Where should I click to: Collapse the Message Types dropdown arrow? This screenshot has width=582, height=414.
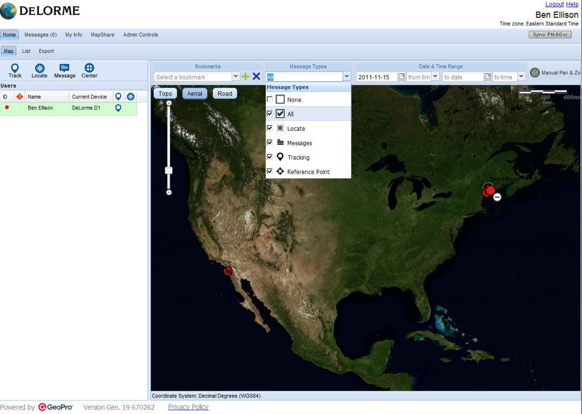[347, 76]
